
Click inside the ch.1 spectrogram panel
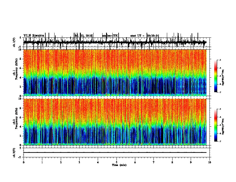[x=115, y=73]
